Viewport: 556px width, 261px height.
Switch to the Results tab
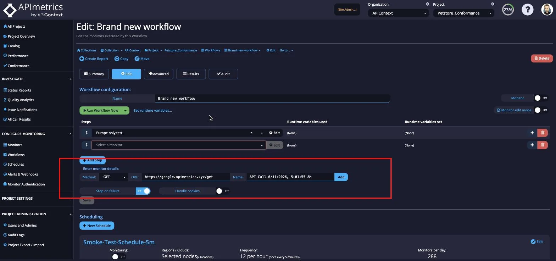[x=191, y=74]
